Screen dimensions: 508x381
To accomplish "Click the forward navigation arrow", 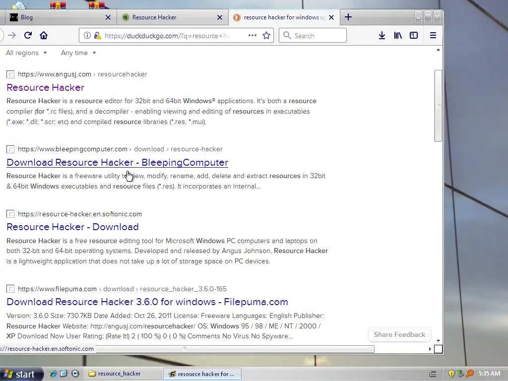I will click(x=12, y=35).
